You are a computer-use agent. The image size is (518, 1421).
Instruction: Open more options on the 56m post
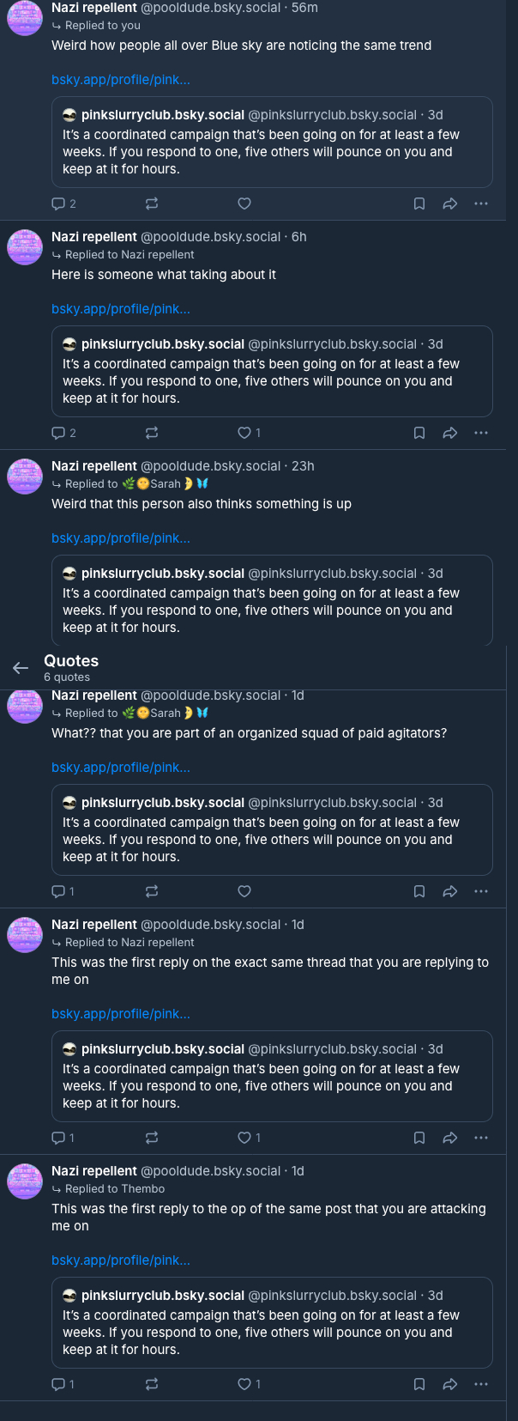pos(481,203)
